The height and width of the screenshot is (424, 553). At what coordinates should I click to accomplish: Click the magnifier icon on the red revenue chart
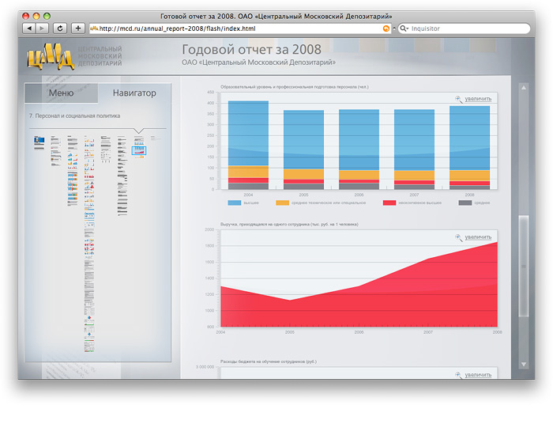458,237
